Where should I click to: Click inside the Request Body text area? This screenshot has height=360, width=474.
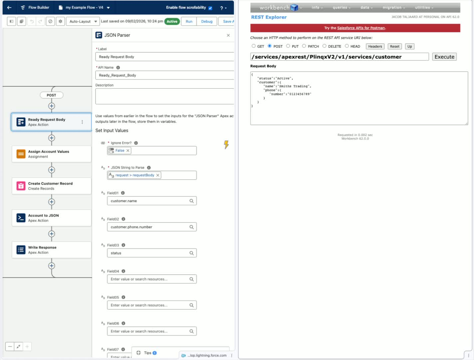tap(359, 98)
